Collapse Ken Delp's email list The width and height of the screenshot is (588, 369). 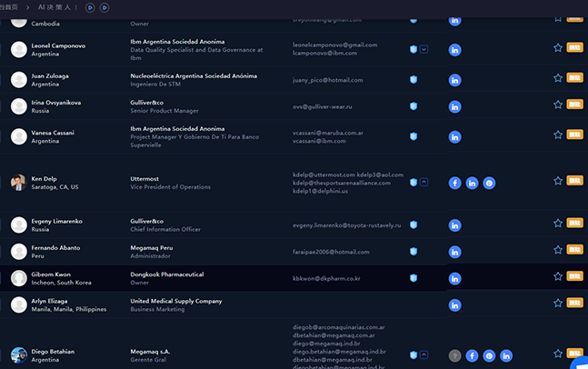424,182
